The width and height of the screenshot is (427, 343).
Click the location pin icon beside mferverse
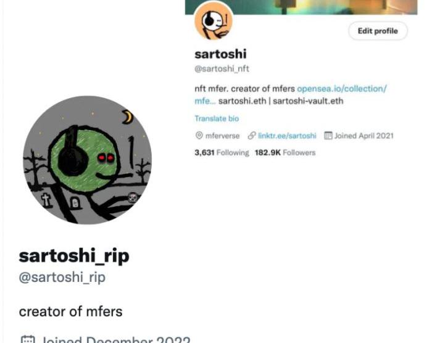(x=199, y=135)
